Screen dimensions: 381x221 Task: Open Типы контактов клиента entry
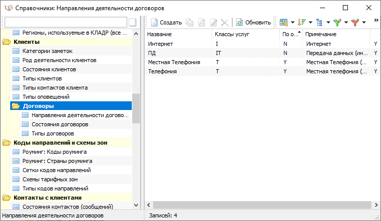[x=55, y=88]
